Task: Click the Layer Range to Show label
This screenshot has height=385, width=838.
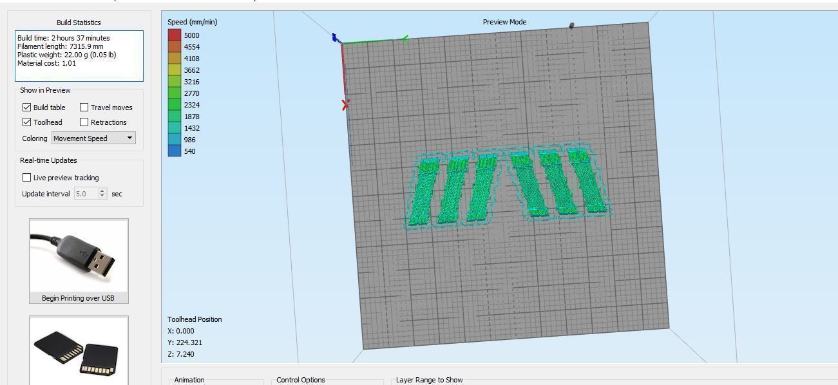Action: [429, 380]
